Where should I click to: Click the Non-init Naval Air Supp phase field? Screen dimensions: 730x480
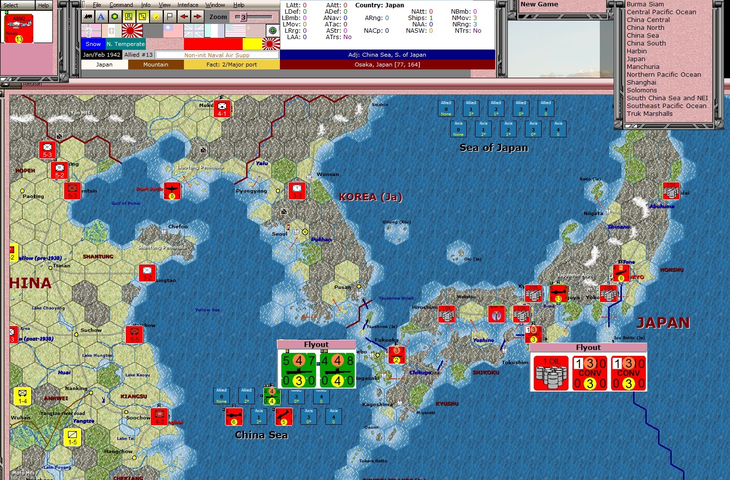[217, 55]
